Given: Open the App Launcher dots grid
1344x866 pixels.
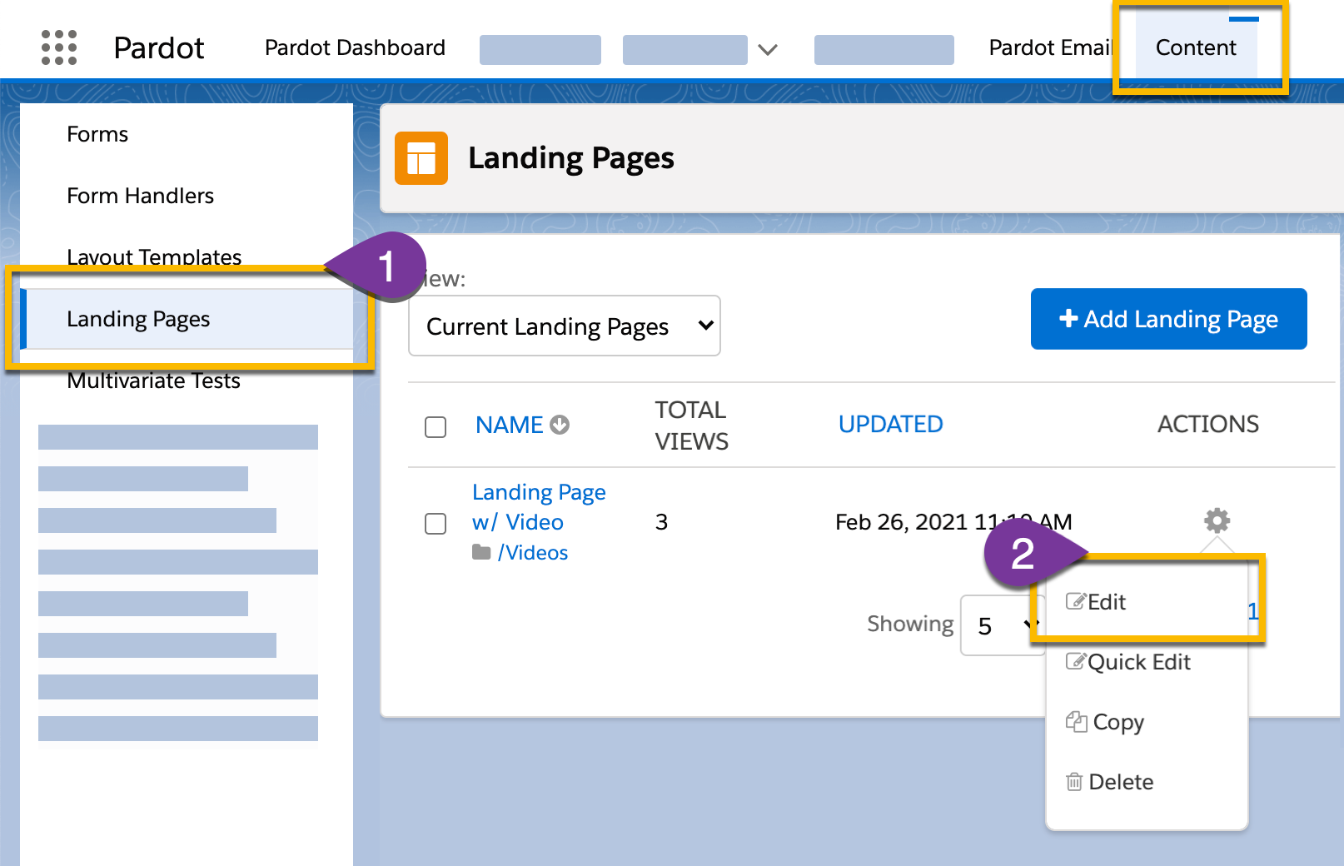Looking at the screenshot, I should tap(59, 47).
